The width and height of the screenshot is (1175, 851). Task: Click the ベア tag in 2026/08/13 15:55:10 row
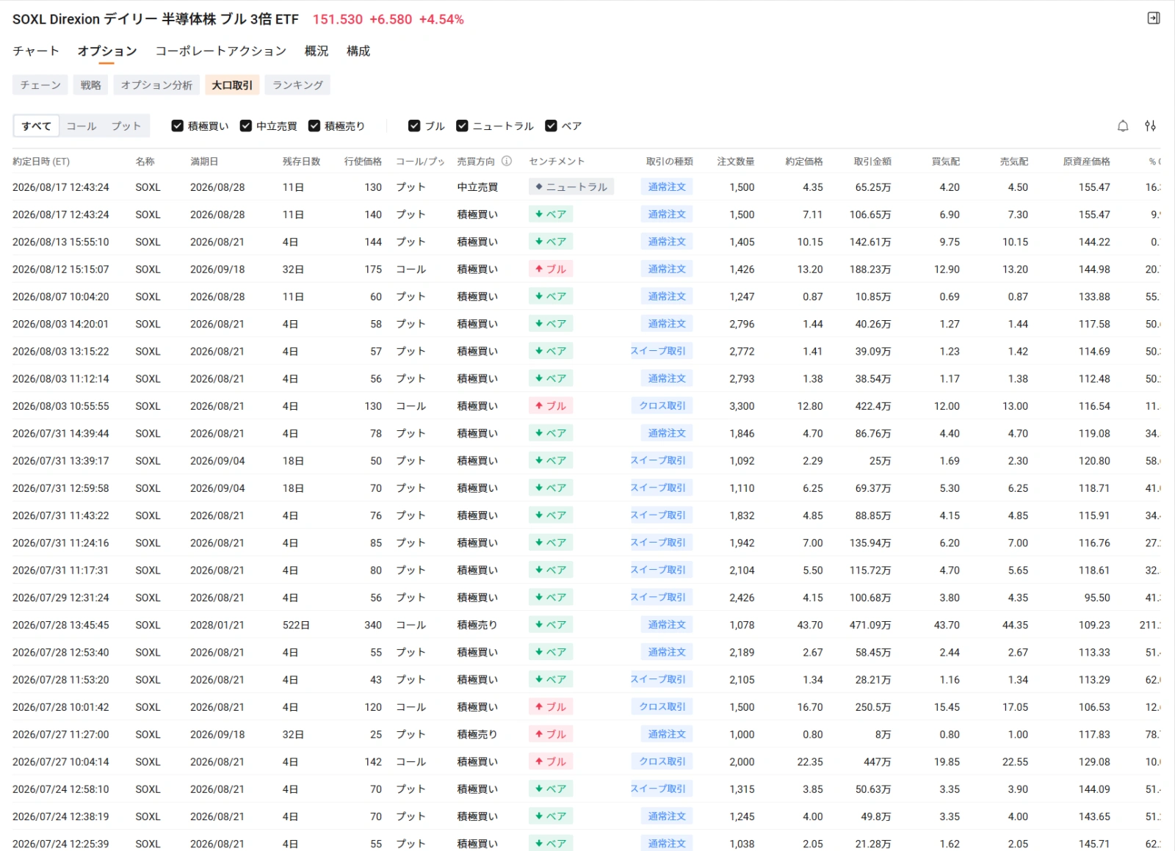tap(551, 242)
